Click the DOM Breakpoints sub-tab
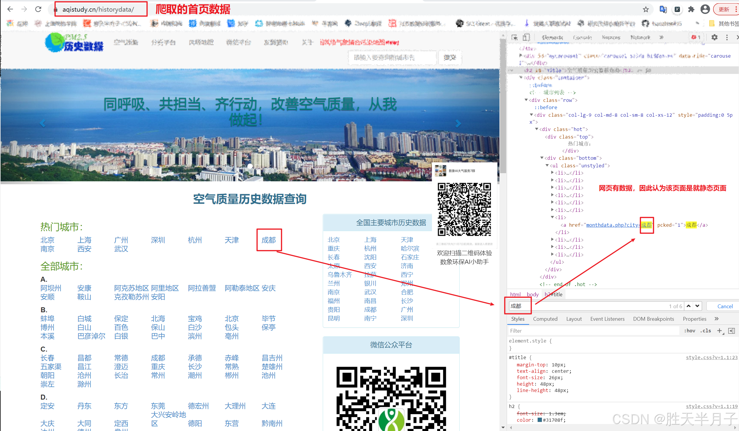This screenshot has width=739, height=431. 653,319
